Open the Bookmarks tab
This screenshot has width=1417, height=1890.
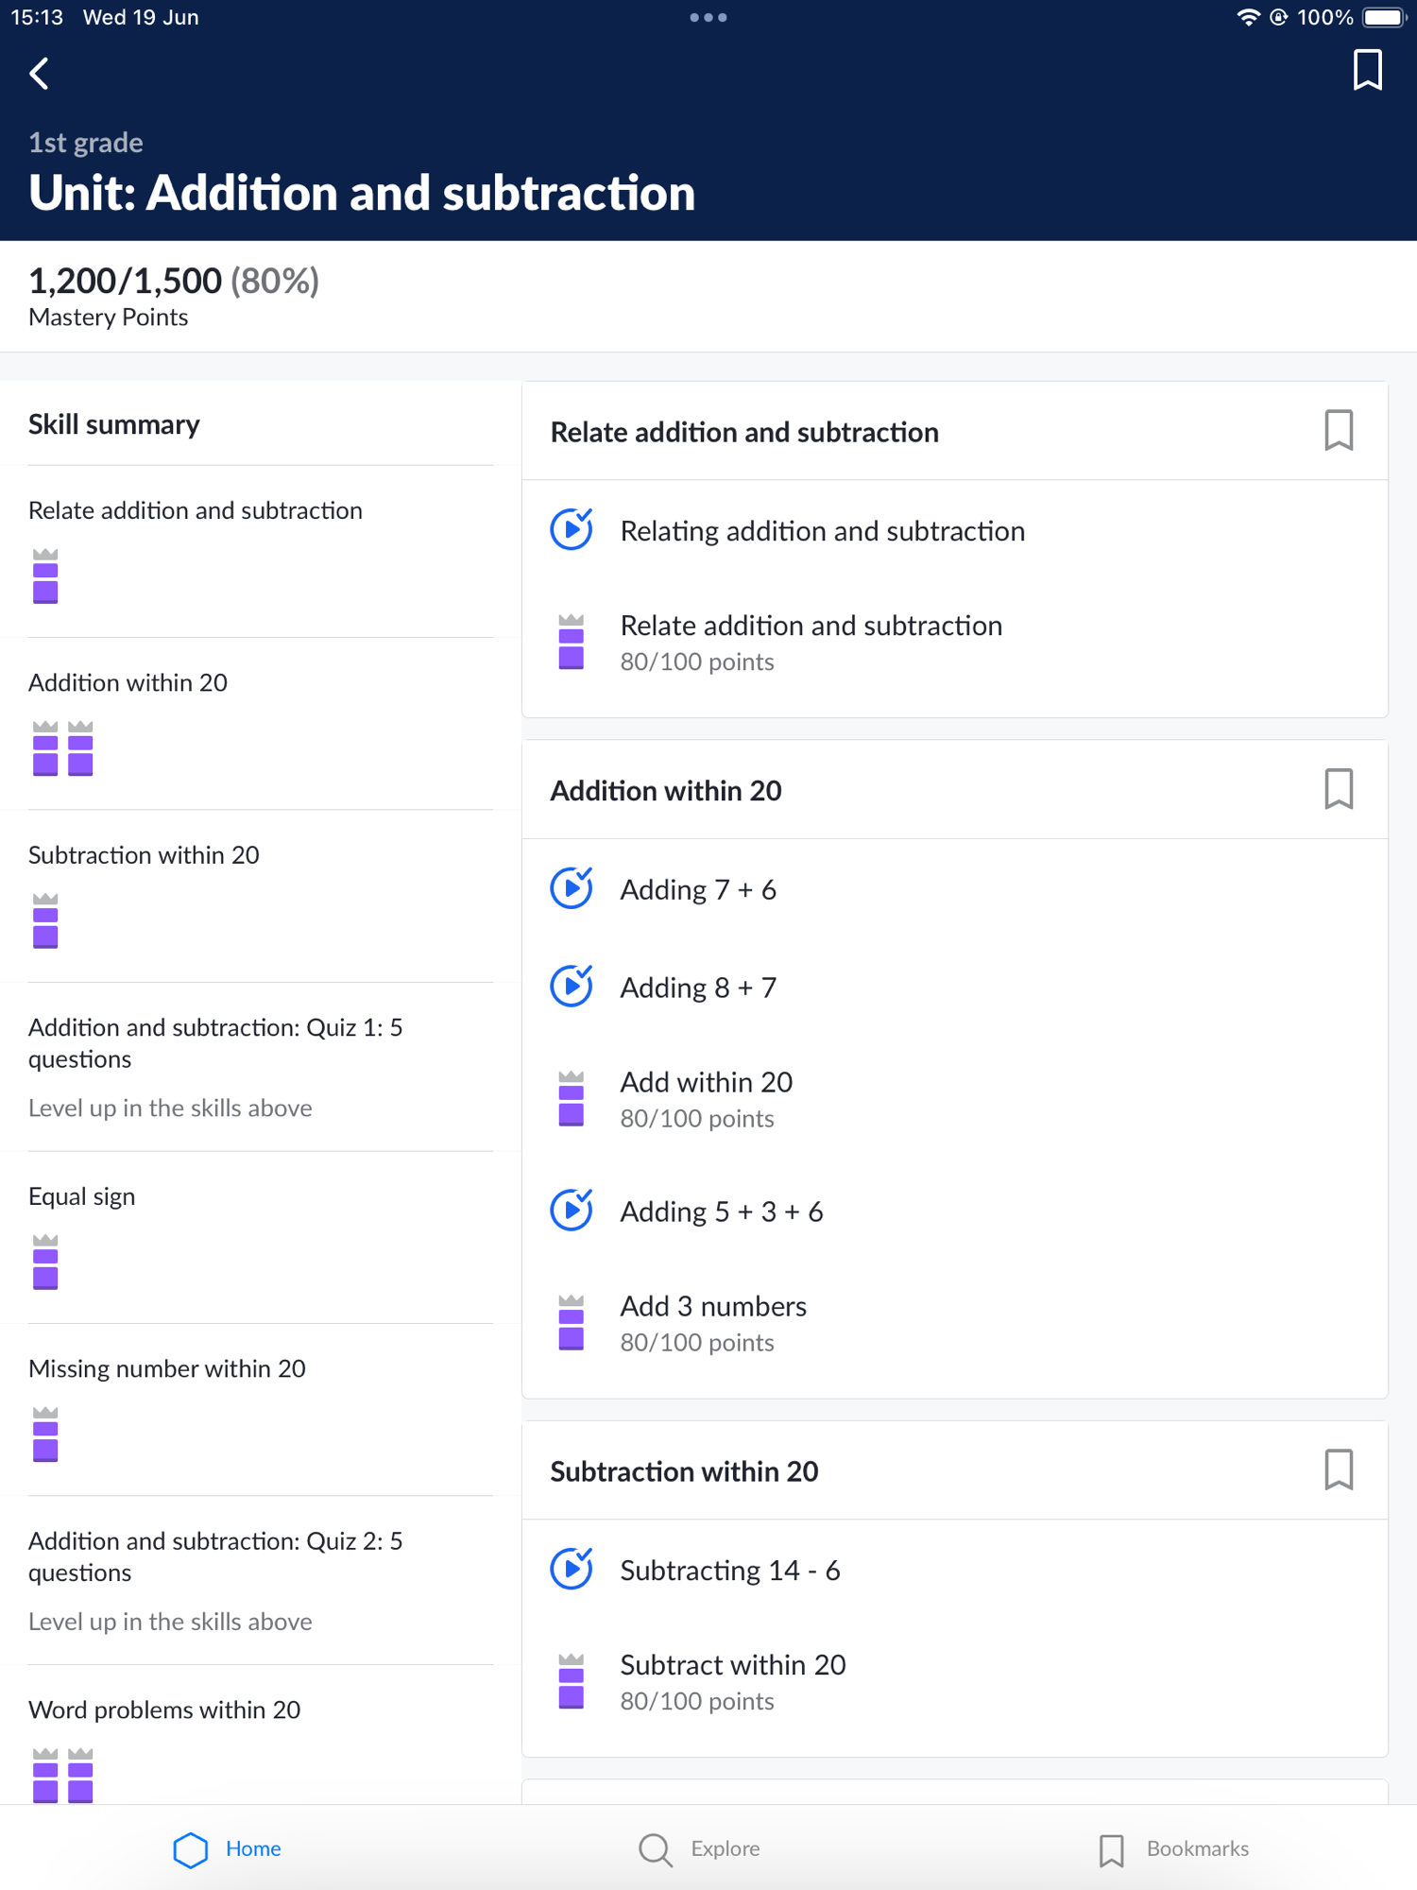(1173, 1849)
